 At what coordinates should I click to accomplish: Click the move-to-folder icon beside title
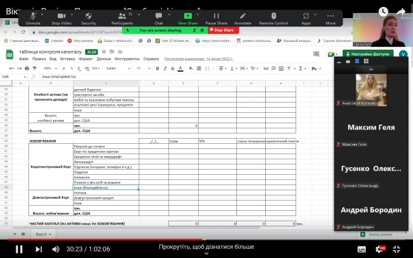[x=112, y=52]
